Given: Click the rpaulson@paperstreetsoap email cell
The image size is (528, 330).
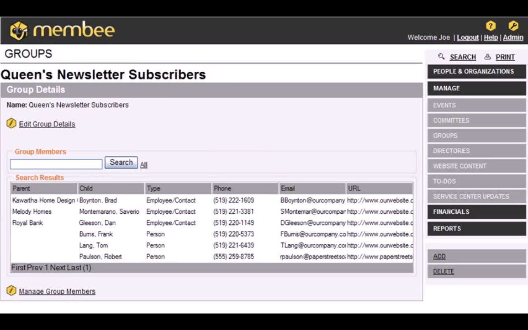Looking at the screenshot, I should coord(313,257).
